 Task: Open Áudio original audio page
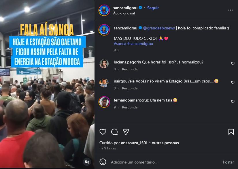point(124,13)
